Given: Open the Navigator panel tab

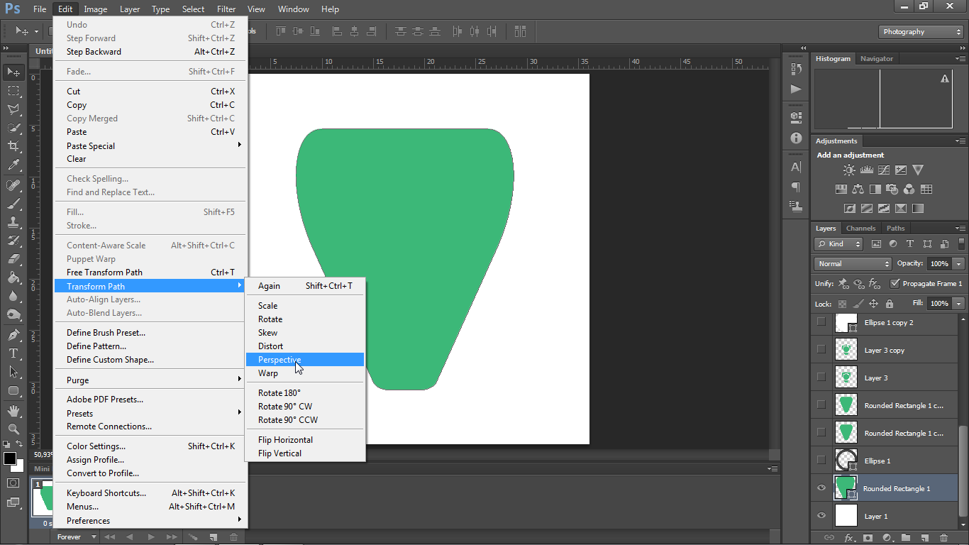Looking at the screenshot, I should (x=877, y=59).
